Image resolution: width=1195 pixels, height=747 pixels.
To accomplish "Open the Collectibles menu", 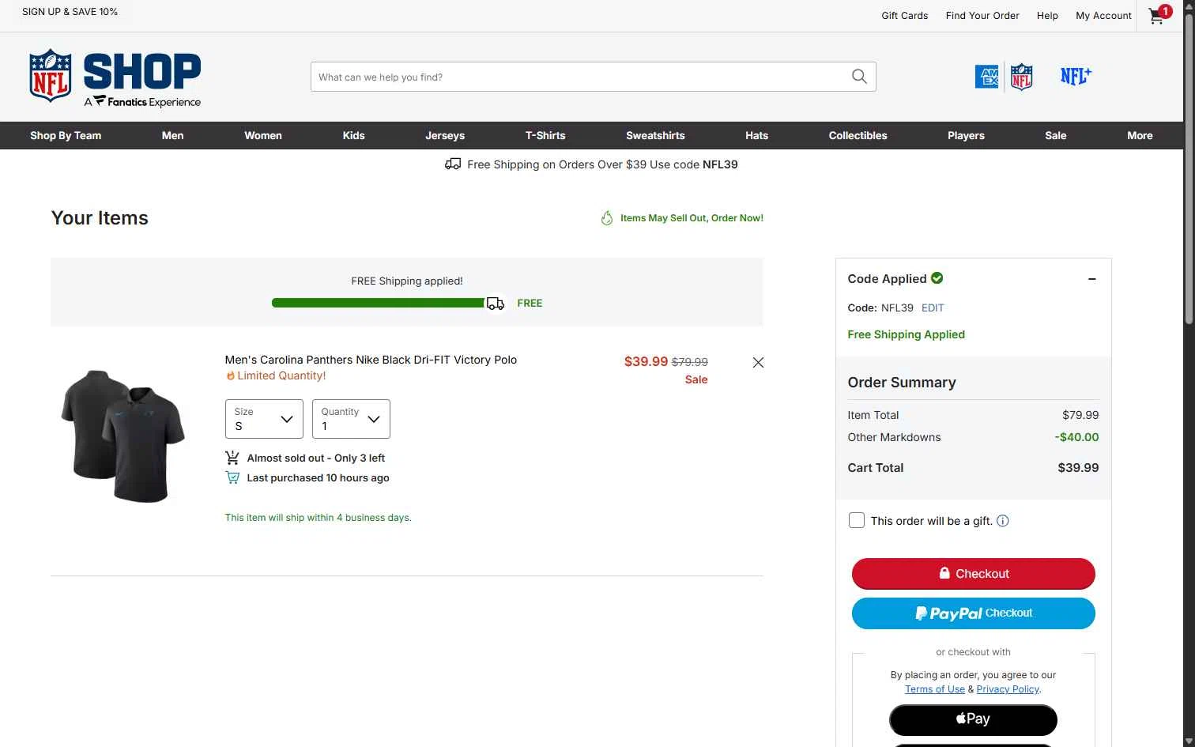I will (858, 136).
